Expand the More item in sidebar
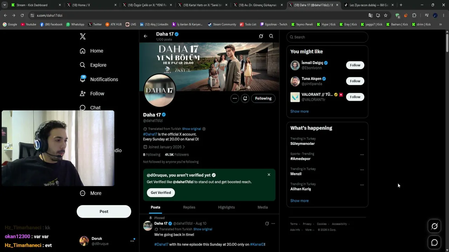 pos(91,193)
